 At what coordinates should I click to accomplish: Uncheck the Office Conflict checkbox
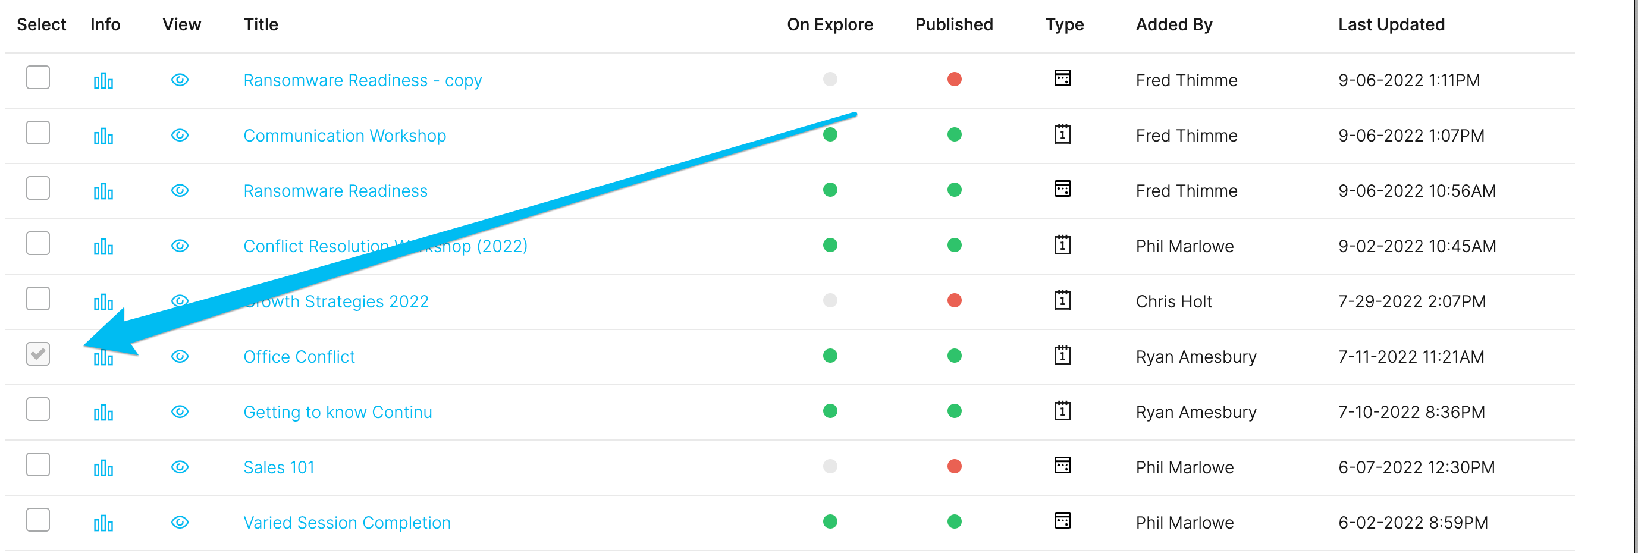(38, 354)
